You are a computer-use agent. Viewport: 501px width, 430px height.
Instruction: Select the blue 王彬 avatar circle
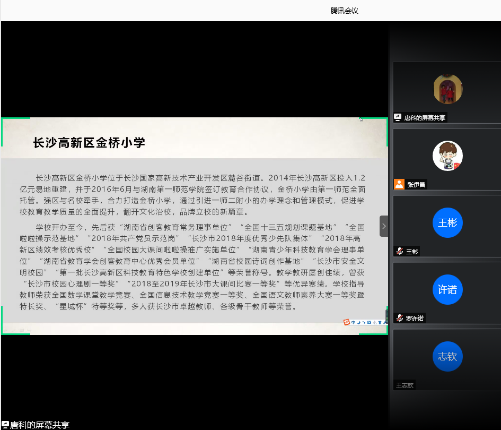pyautogui.click(x=447, y=223)
